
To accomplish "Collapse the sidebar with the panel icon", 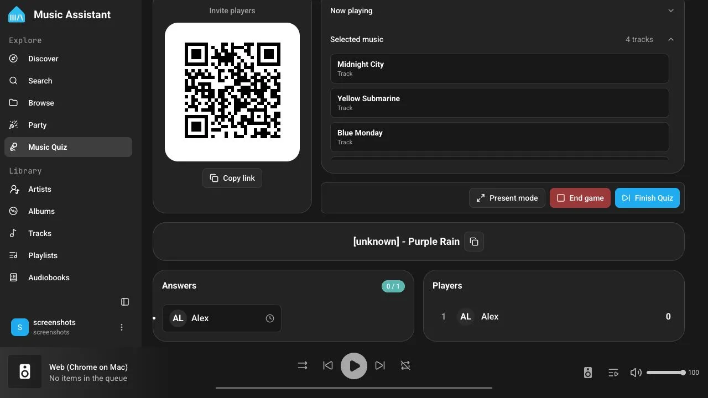I will pyautogui.click(x=125, y=302).
